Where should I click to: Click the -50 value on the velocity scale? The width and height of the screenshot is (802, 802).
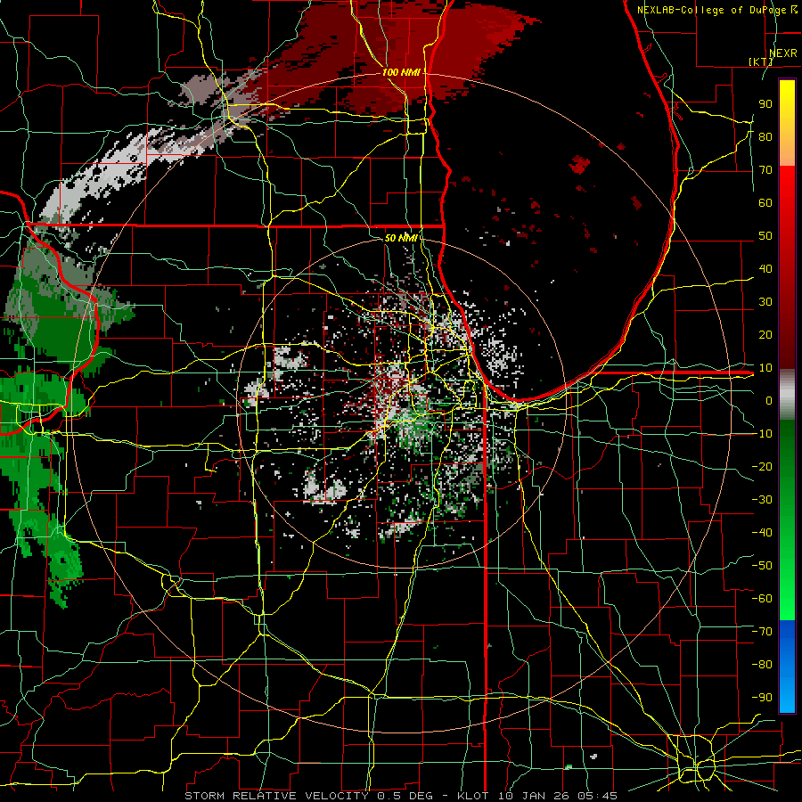pos(762,566)
